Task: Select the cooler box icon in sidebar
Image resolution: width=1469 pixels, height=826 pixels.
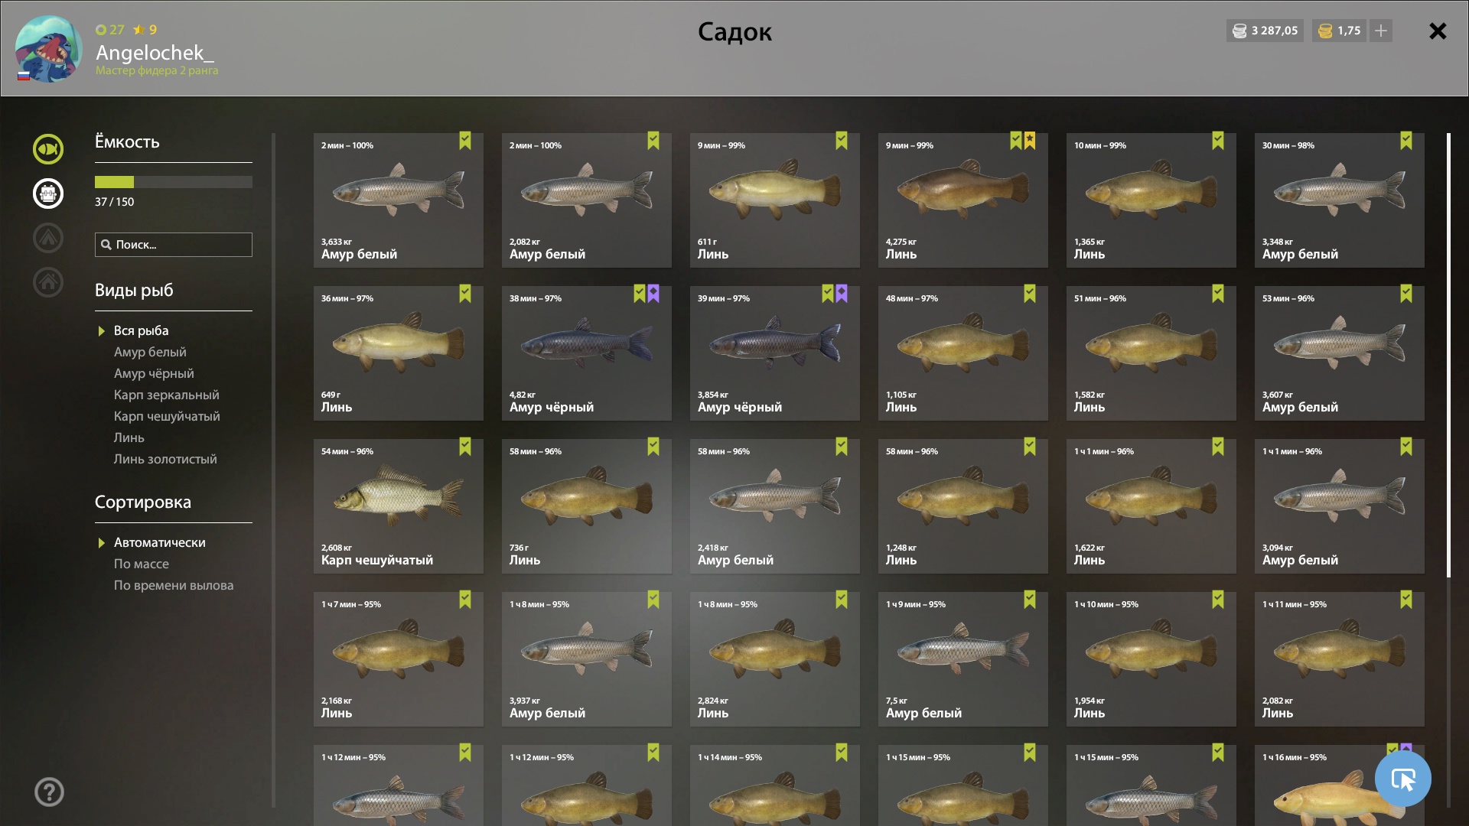Action: click(48, 193)
